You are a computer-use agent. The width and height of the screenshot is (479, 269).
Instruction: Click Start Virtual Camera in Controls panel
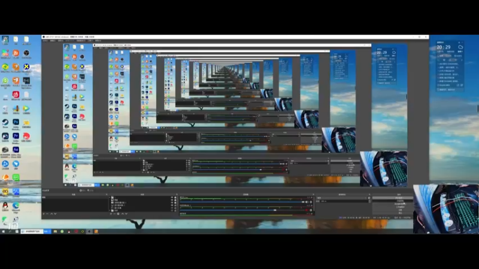pos(393,204)
